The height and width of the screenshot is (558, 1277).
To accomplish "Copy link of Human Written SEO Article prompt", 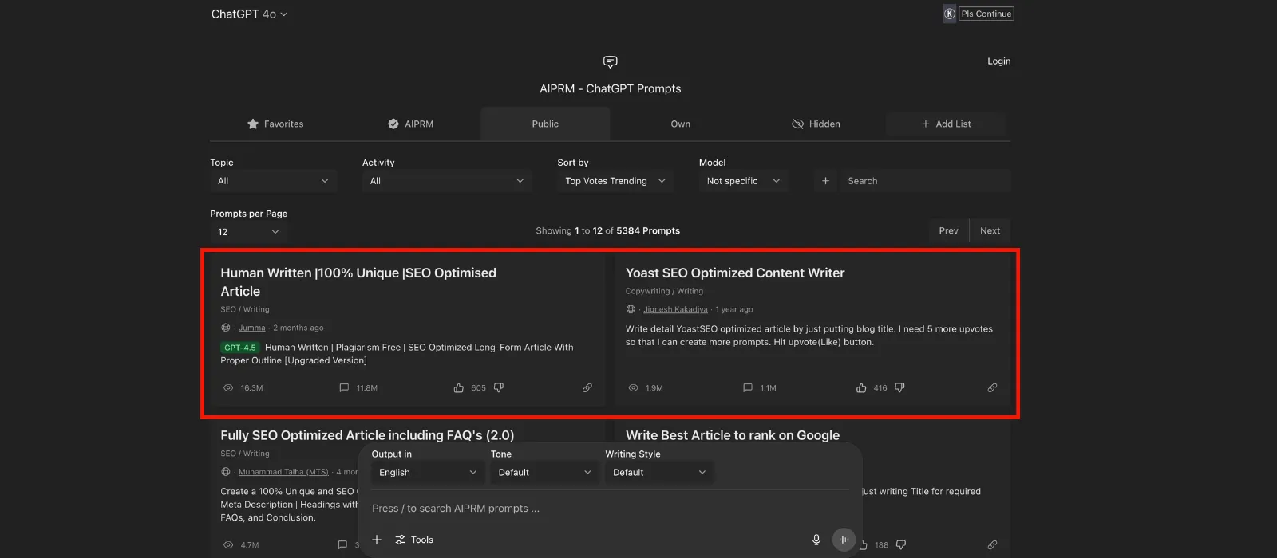I will [x=587, y=388].
